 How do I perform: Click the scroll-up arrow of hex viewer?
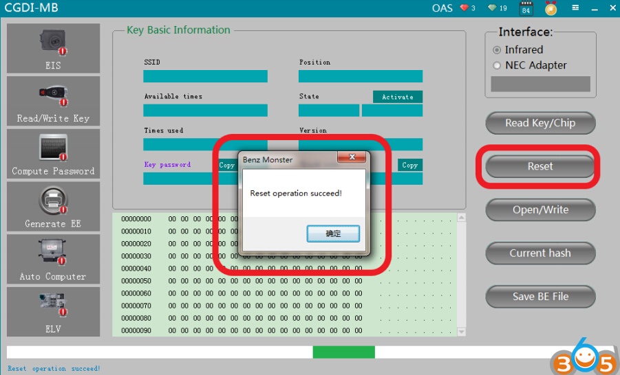461,218
